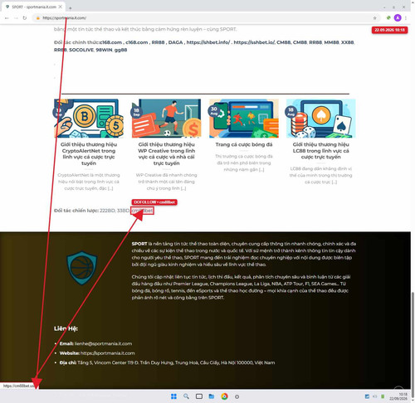Open the volume icon in system tray

point(375,396)
